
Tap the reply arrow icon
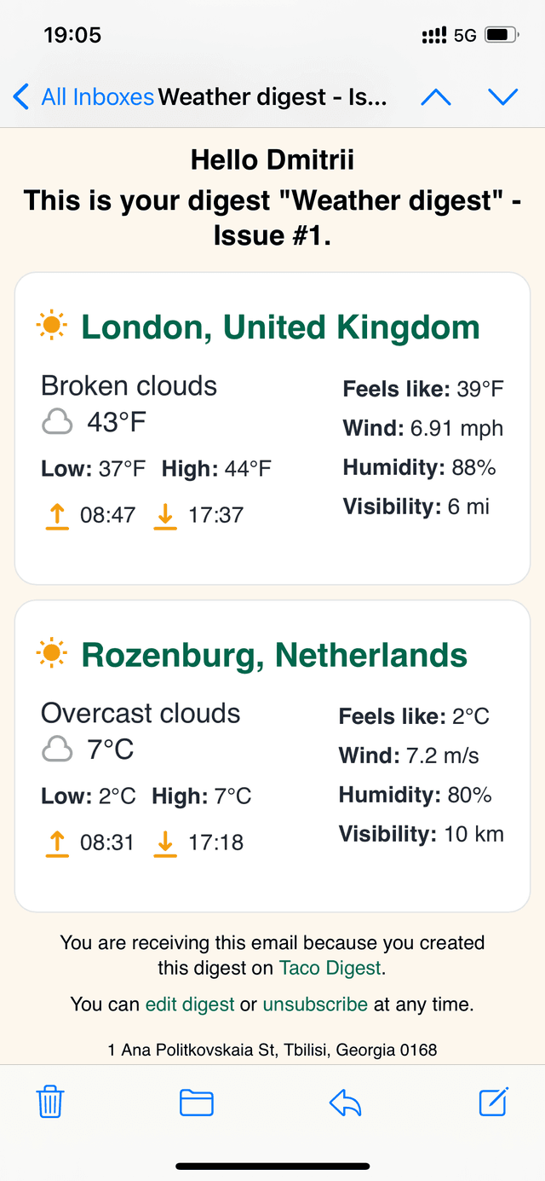pyautogui.click(x=346, y=1103)
